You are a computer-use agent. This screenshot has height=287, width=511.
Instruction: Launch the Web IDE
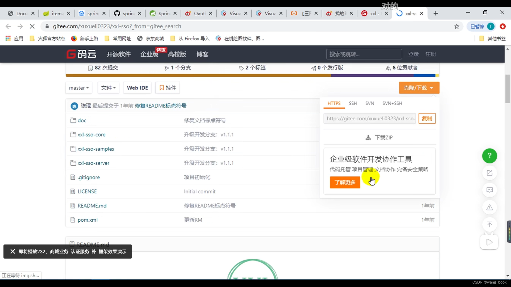pos(137,88)
